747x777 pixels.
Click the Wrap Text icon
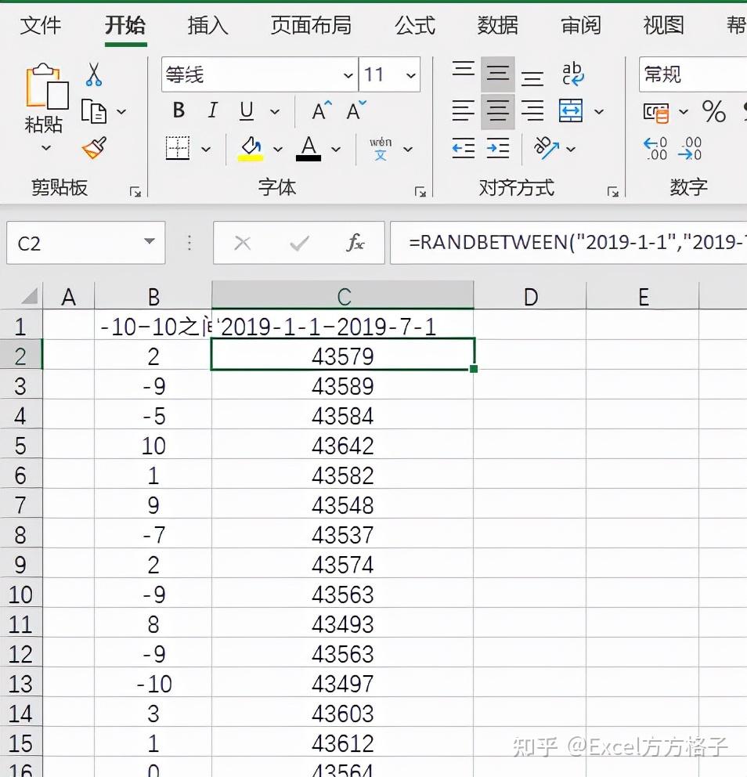[x=573, y=73]
